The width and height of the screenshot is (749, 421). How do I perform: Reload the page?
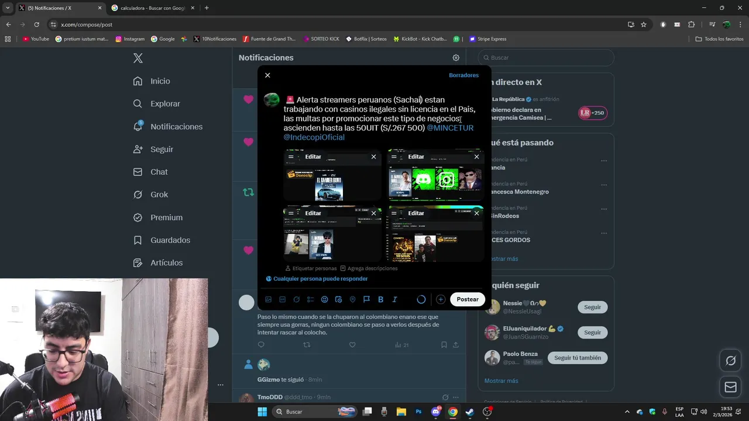[36, 25]
